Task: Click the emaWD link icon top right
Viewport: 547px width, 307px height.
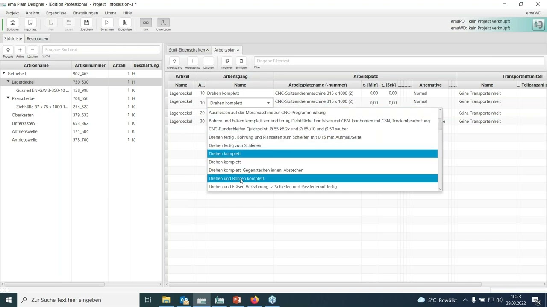Action: (538, 25)
